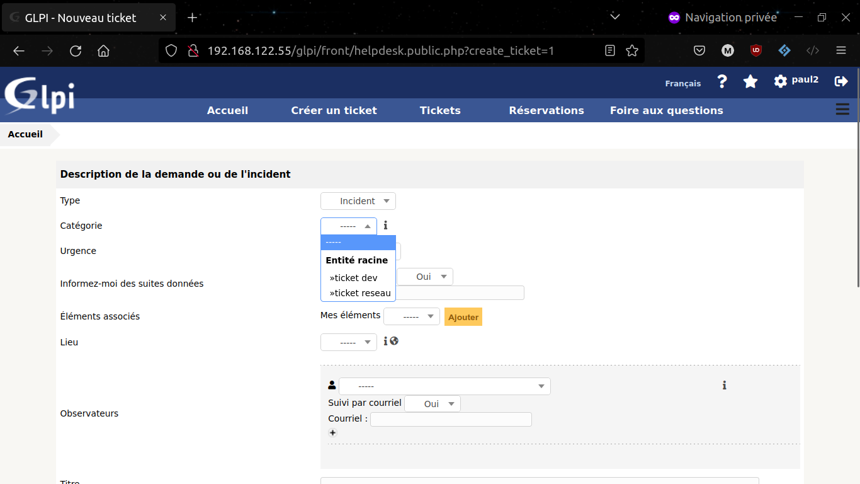Viewport: 860px width, 484px height.
Task: Open the Tickets menu item
Action: pyautogui.click(x=440, y=110)
